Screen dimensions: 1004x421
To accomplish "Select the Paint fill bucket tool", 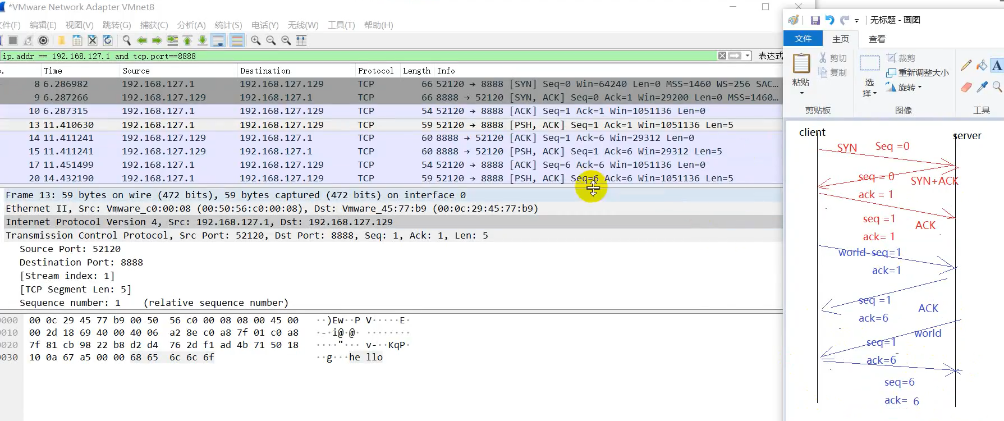I will coord(982,65).
